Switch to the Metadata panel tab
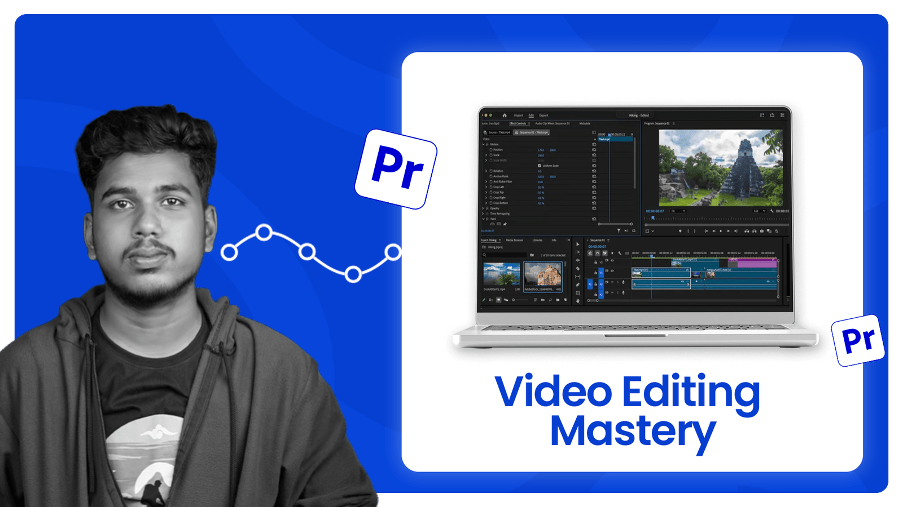The width and height of the screenshot is (903, 507). [x=585, y=123]
